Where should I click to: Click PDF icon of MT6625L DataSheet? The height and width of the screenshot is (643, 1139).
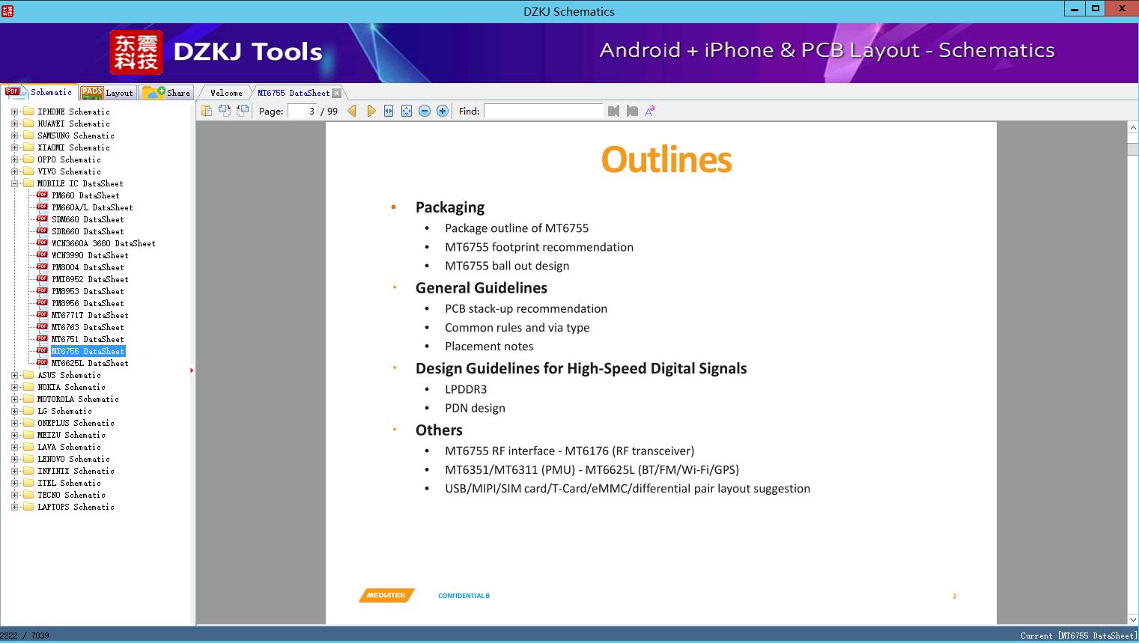42,362
